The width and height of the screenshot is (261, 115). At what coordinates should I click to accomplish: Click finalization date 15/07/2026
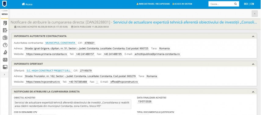(145, 101)
